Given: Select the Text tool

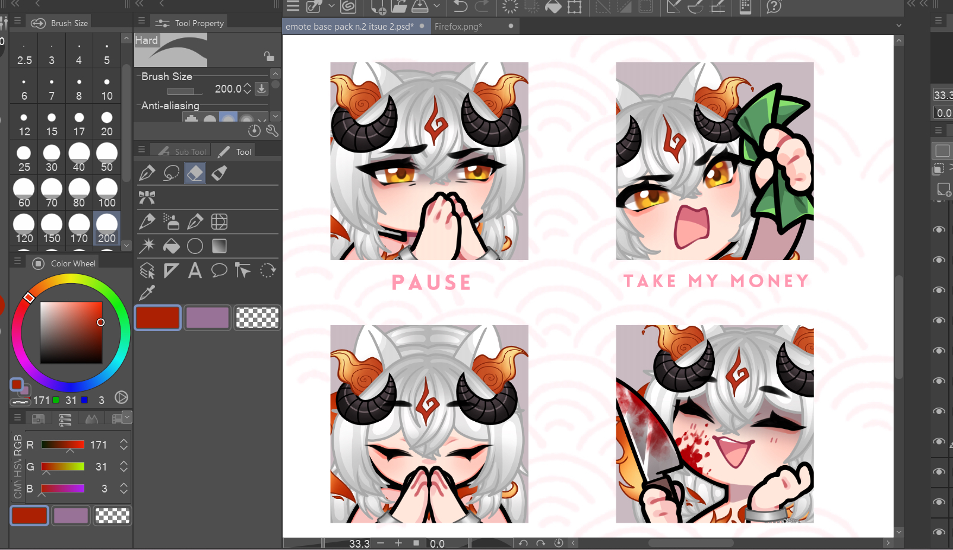Looking at the screenshot, I should [195, 271].
